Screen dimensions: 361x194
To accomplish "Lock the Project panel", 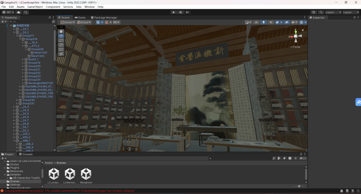I will 301,154.
